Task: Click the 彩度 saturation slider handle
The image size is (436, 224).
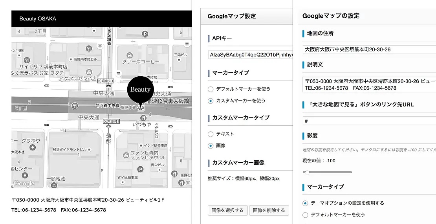Action: coord(307,172)
